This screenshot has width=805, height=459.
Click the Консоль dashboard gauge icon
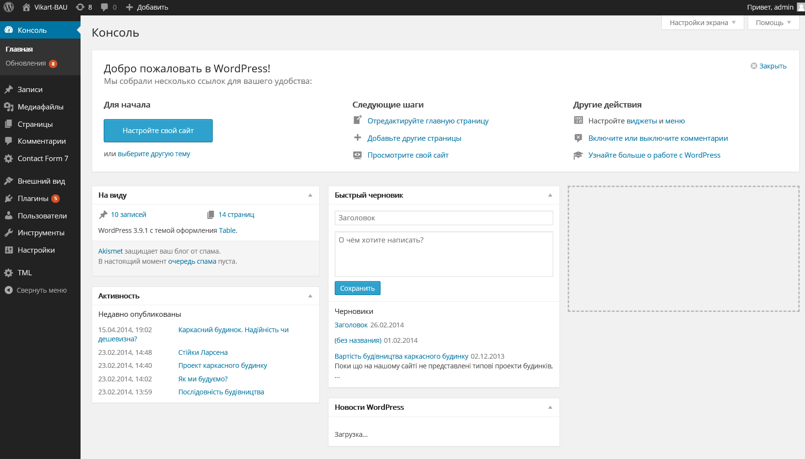click(9, 30)
